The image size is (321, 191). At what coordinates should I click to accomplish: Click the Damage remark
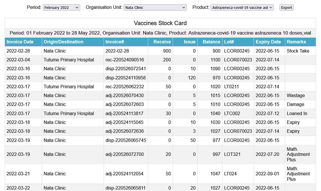295,104
